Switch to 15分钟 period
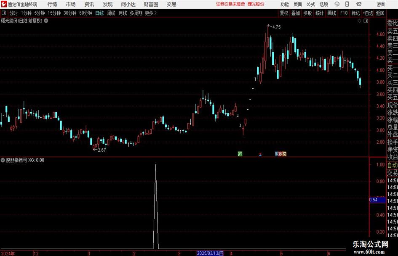 click(x=54, y=13)
